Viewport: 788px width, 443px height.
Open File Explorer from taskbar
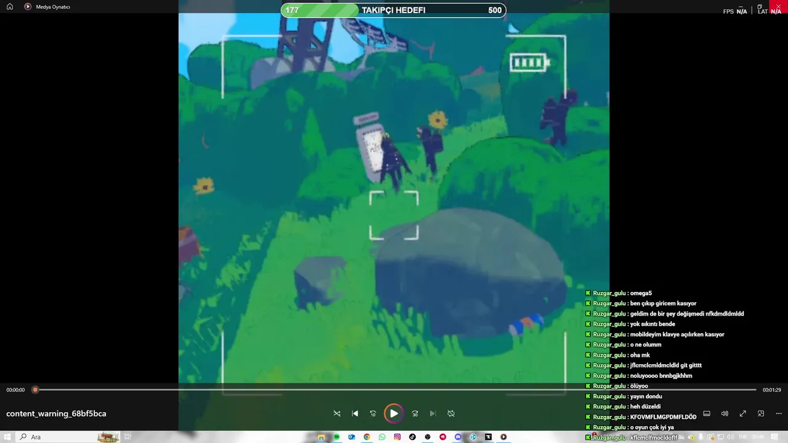click(x=321, y=437)
